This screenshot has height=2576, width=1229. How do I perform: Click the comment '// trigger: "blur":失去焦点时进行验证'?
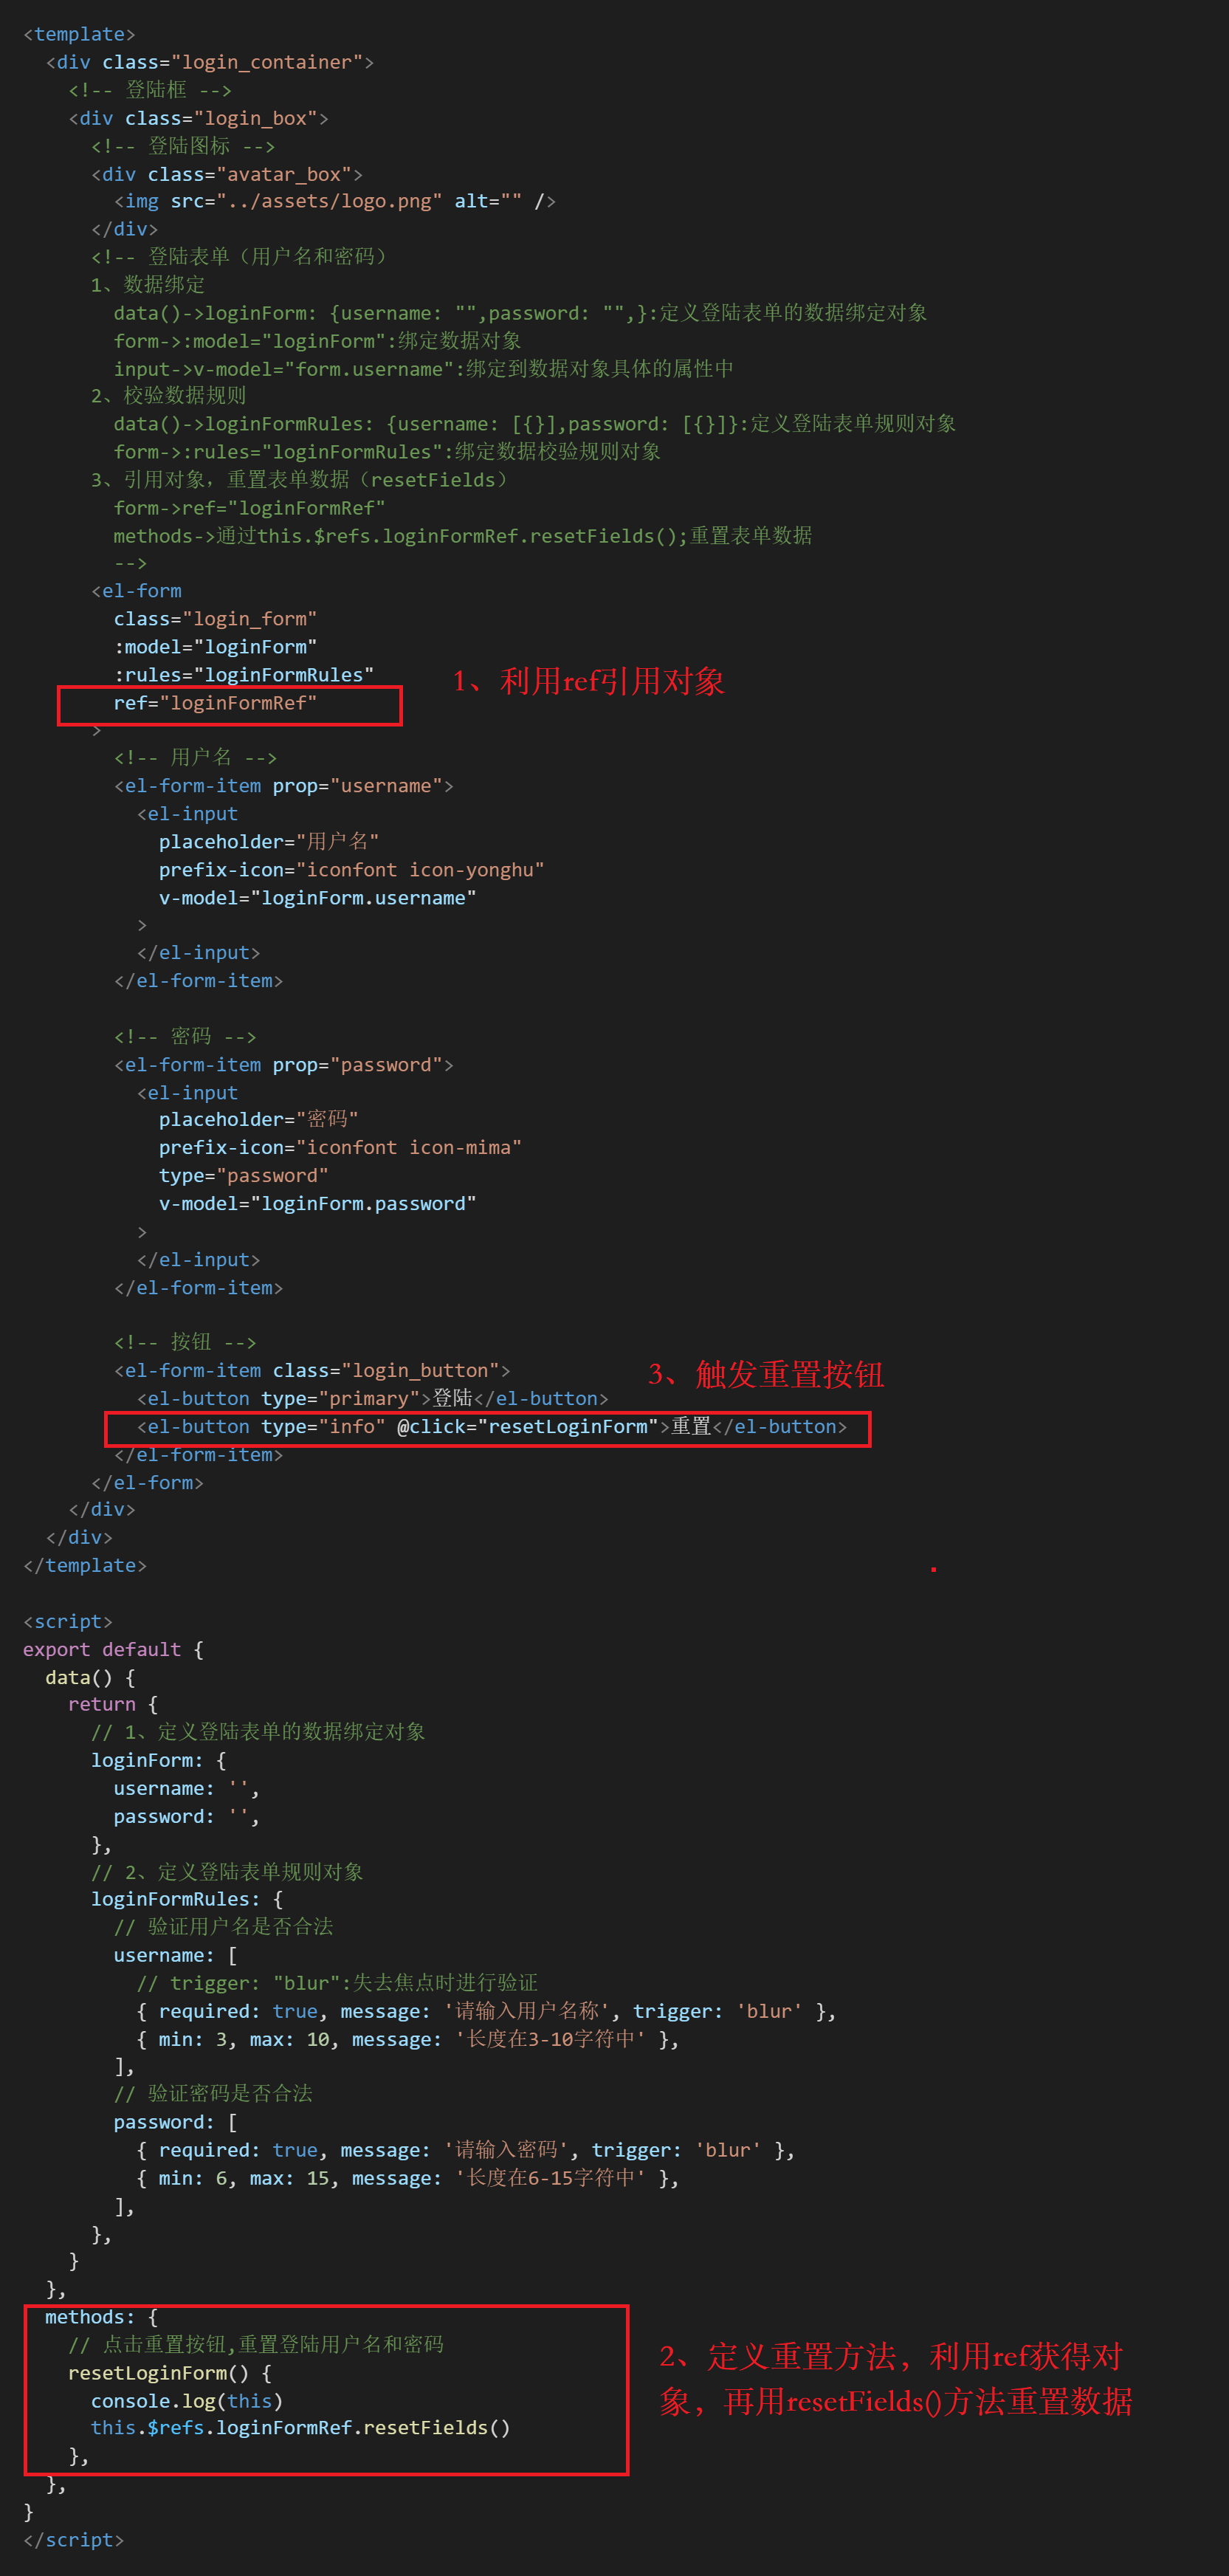coord(337,1984)
